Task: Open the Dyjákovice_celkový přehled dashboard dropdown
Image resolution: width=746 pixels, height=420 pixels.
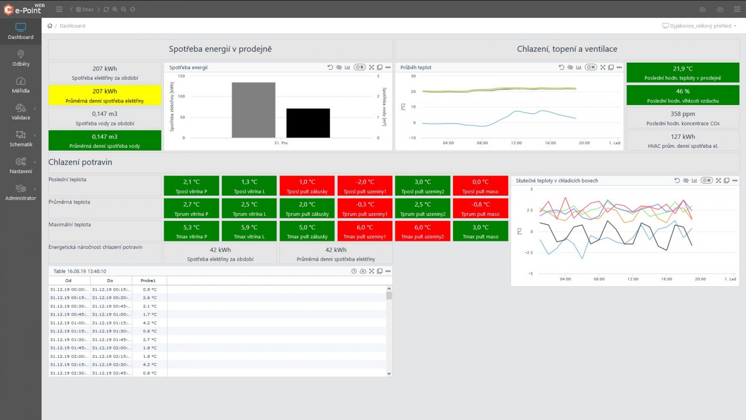Action: (700, 26)
